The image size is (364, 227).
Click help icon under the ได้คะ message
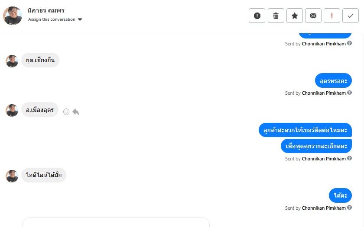[349, 208]
